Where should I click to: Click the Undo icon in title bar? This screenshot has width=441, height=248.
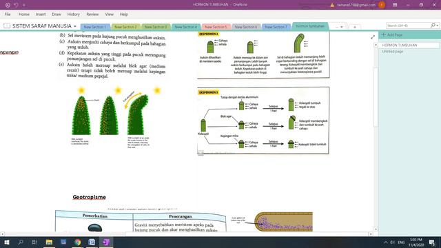(x=16, y=5)
